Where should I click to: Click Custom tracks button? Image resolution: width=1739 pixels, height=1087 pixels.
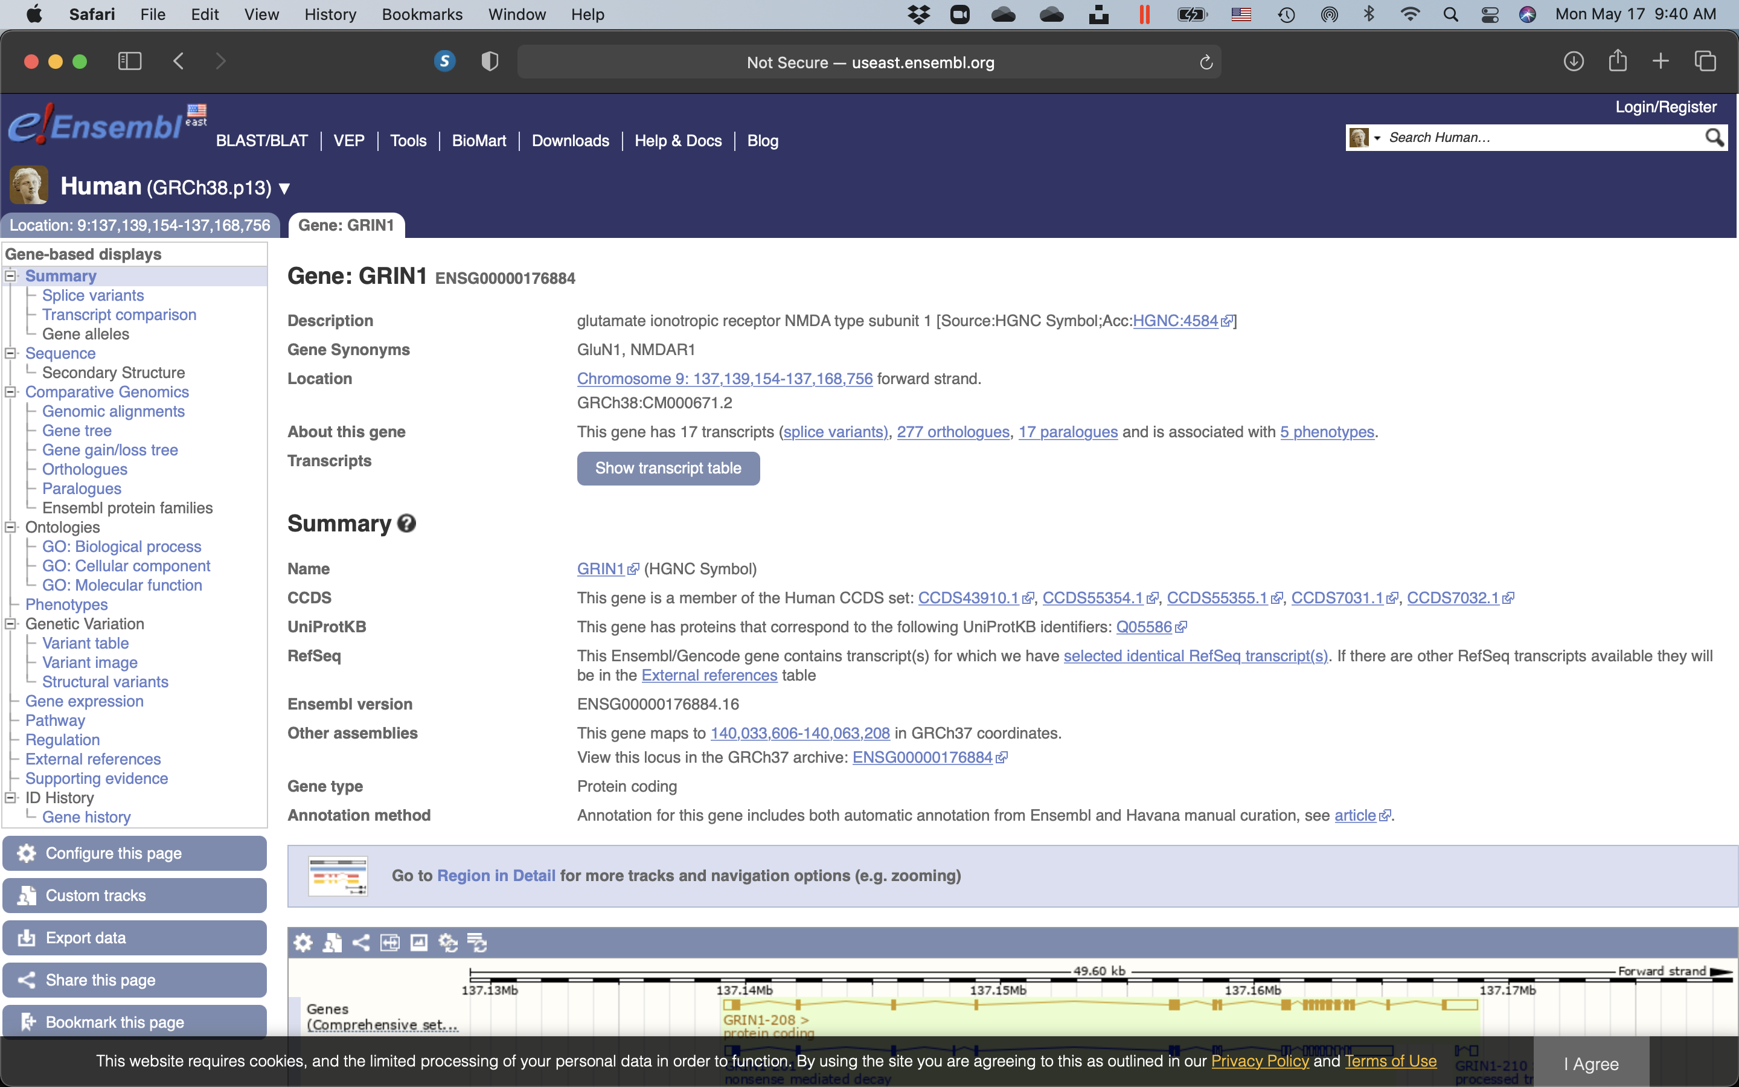[x=135, y=896]
